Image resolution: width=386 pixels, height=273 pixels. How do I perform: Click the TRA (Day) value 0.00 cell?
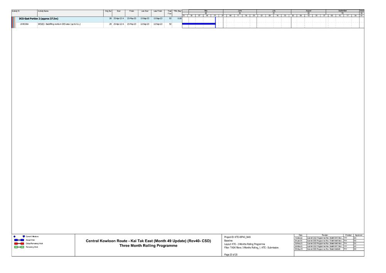coord(179,18)
